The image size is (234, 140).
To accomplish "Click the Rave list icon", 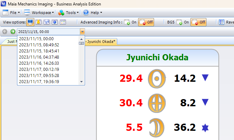I will tap(221, 22).
